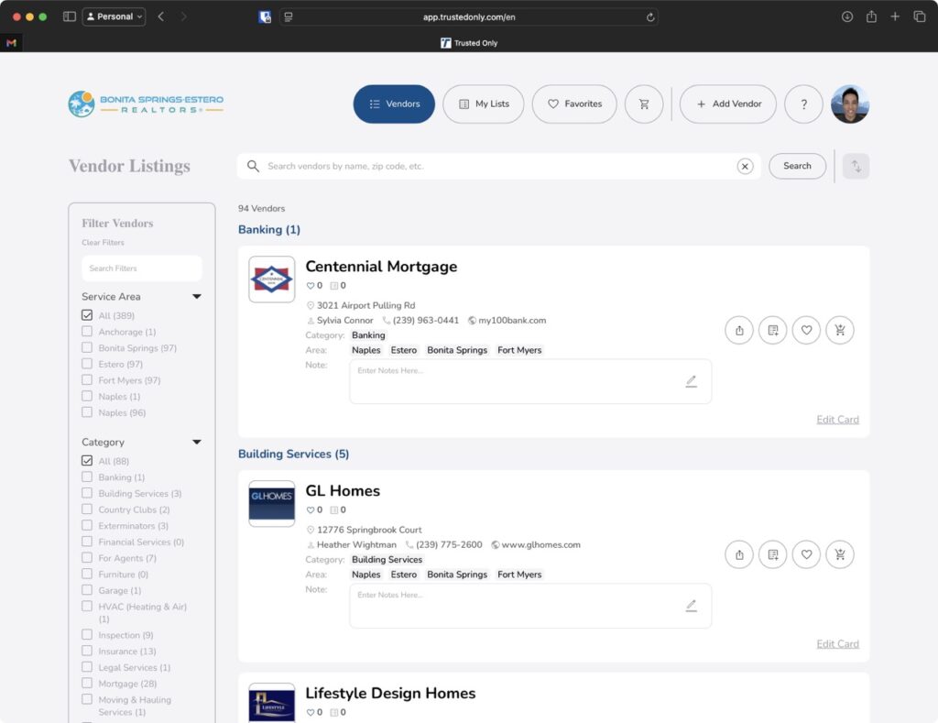Open the Favorites tab
The width and height of the screenshot is (938, 723).
(573, 104)
